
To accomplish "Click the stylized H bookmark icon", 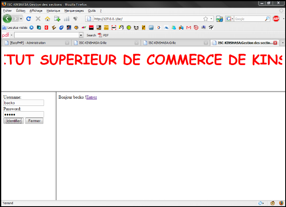I will tap(211, 27).
